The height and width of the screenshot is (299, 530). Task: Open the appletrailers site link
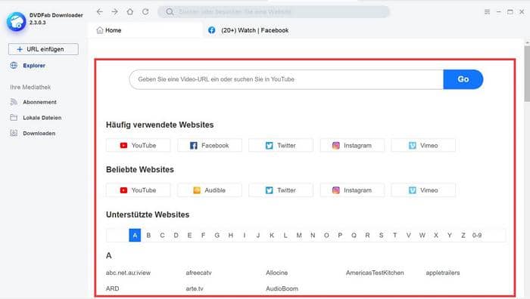(443, 273)
